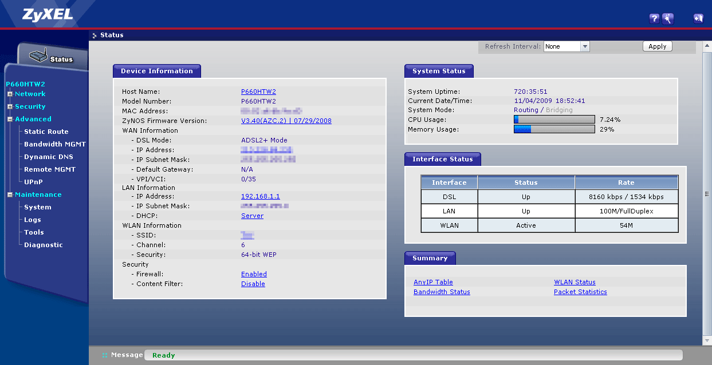
Task: Collapse the Advanced menu minus icon
Action: pyautogui.click(x=10, y=119)
